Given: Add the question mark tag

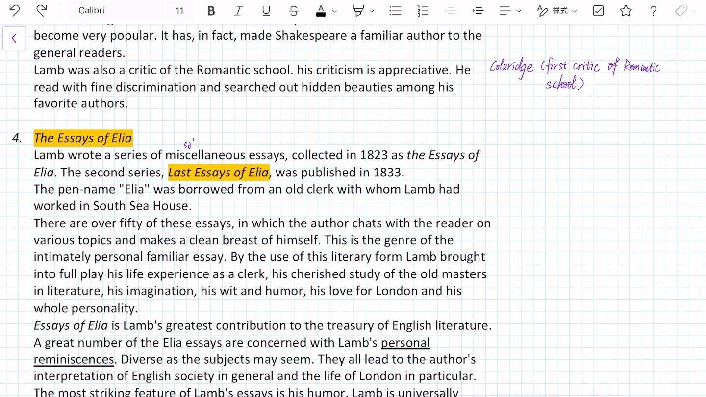Looking at the screenshot, I should point(653,11).
